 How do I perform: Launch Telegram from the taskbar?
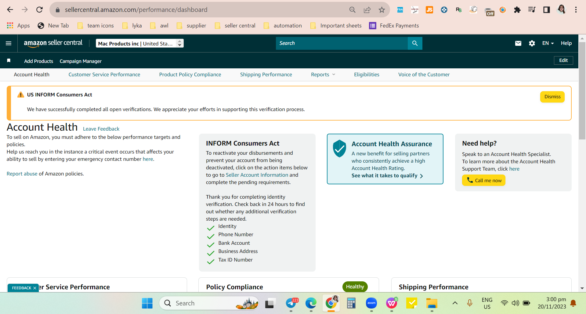point(291,303)
